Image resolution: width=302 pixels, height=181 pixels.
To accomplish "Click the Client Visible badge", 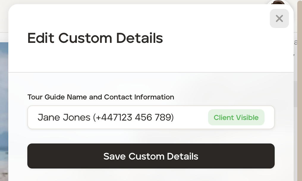I will coord(236,118).
